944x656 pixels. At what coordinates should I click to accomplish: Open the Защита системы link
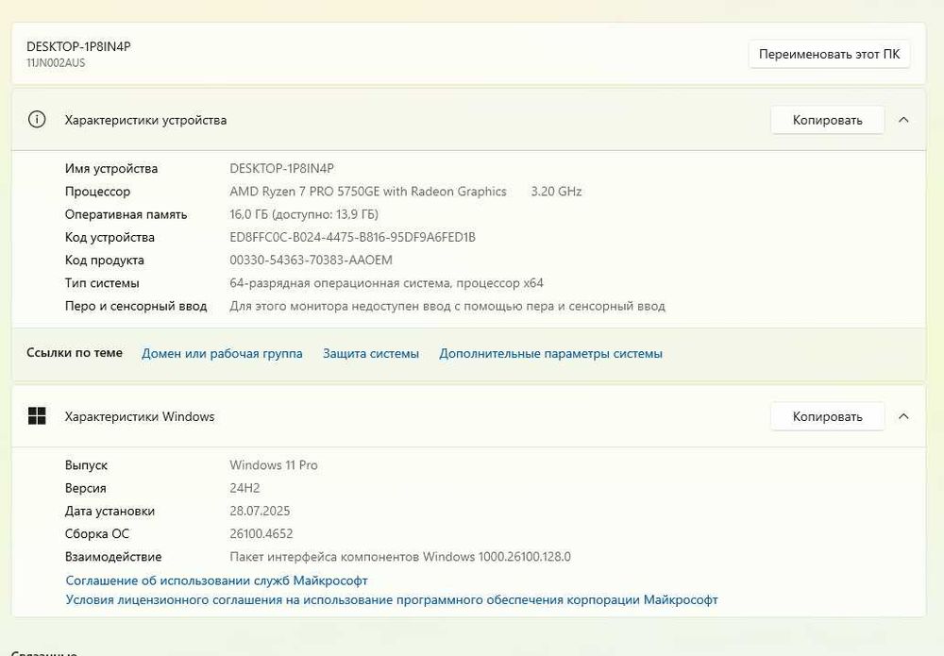pos(371,353)
